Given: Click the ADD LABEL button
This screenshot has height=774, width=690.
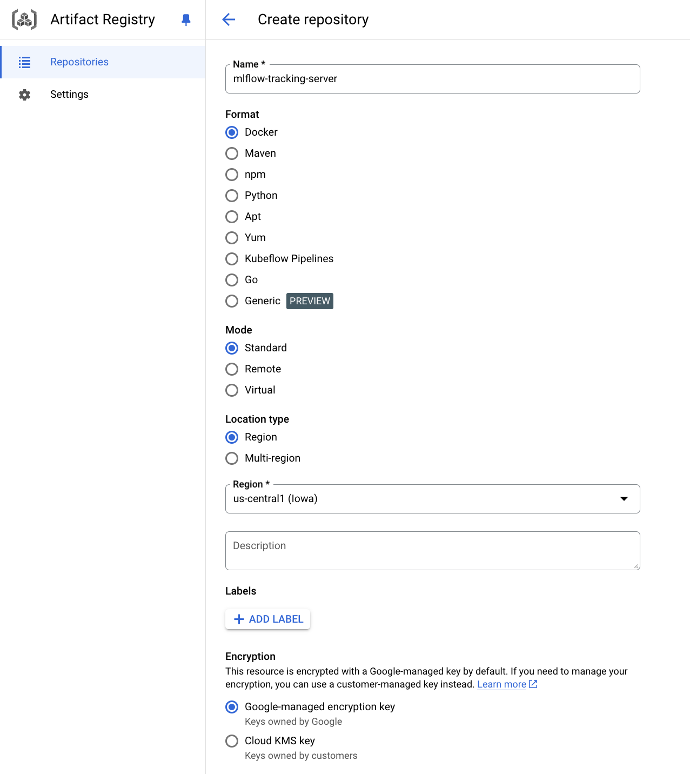Looking at the screenshot, I should pyautogui.click(x=268, y=619).
